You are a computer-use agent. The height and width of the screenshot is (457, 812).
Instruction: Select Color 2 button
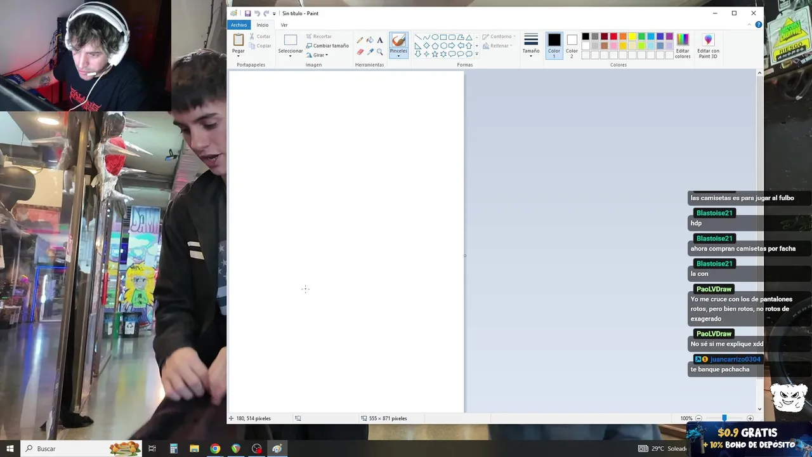point(572,46)
